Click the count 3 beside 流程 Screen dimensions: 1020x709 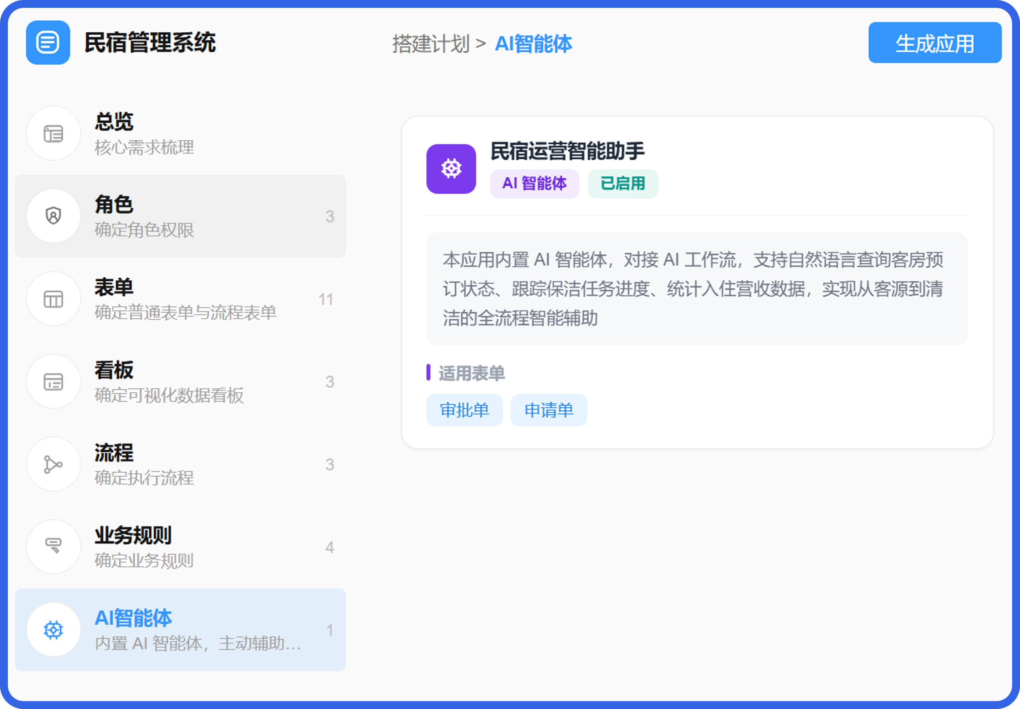pos(329,464)
